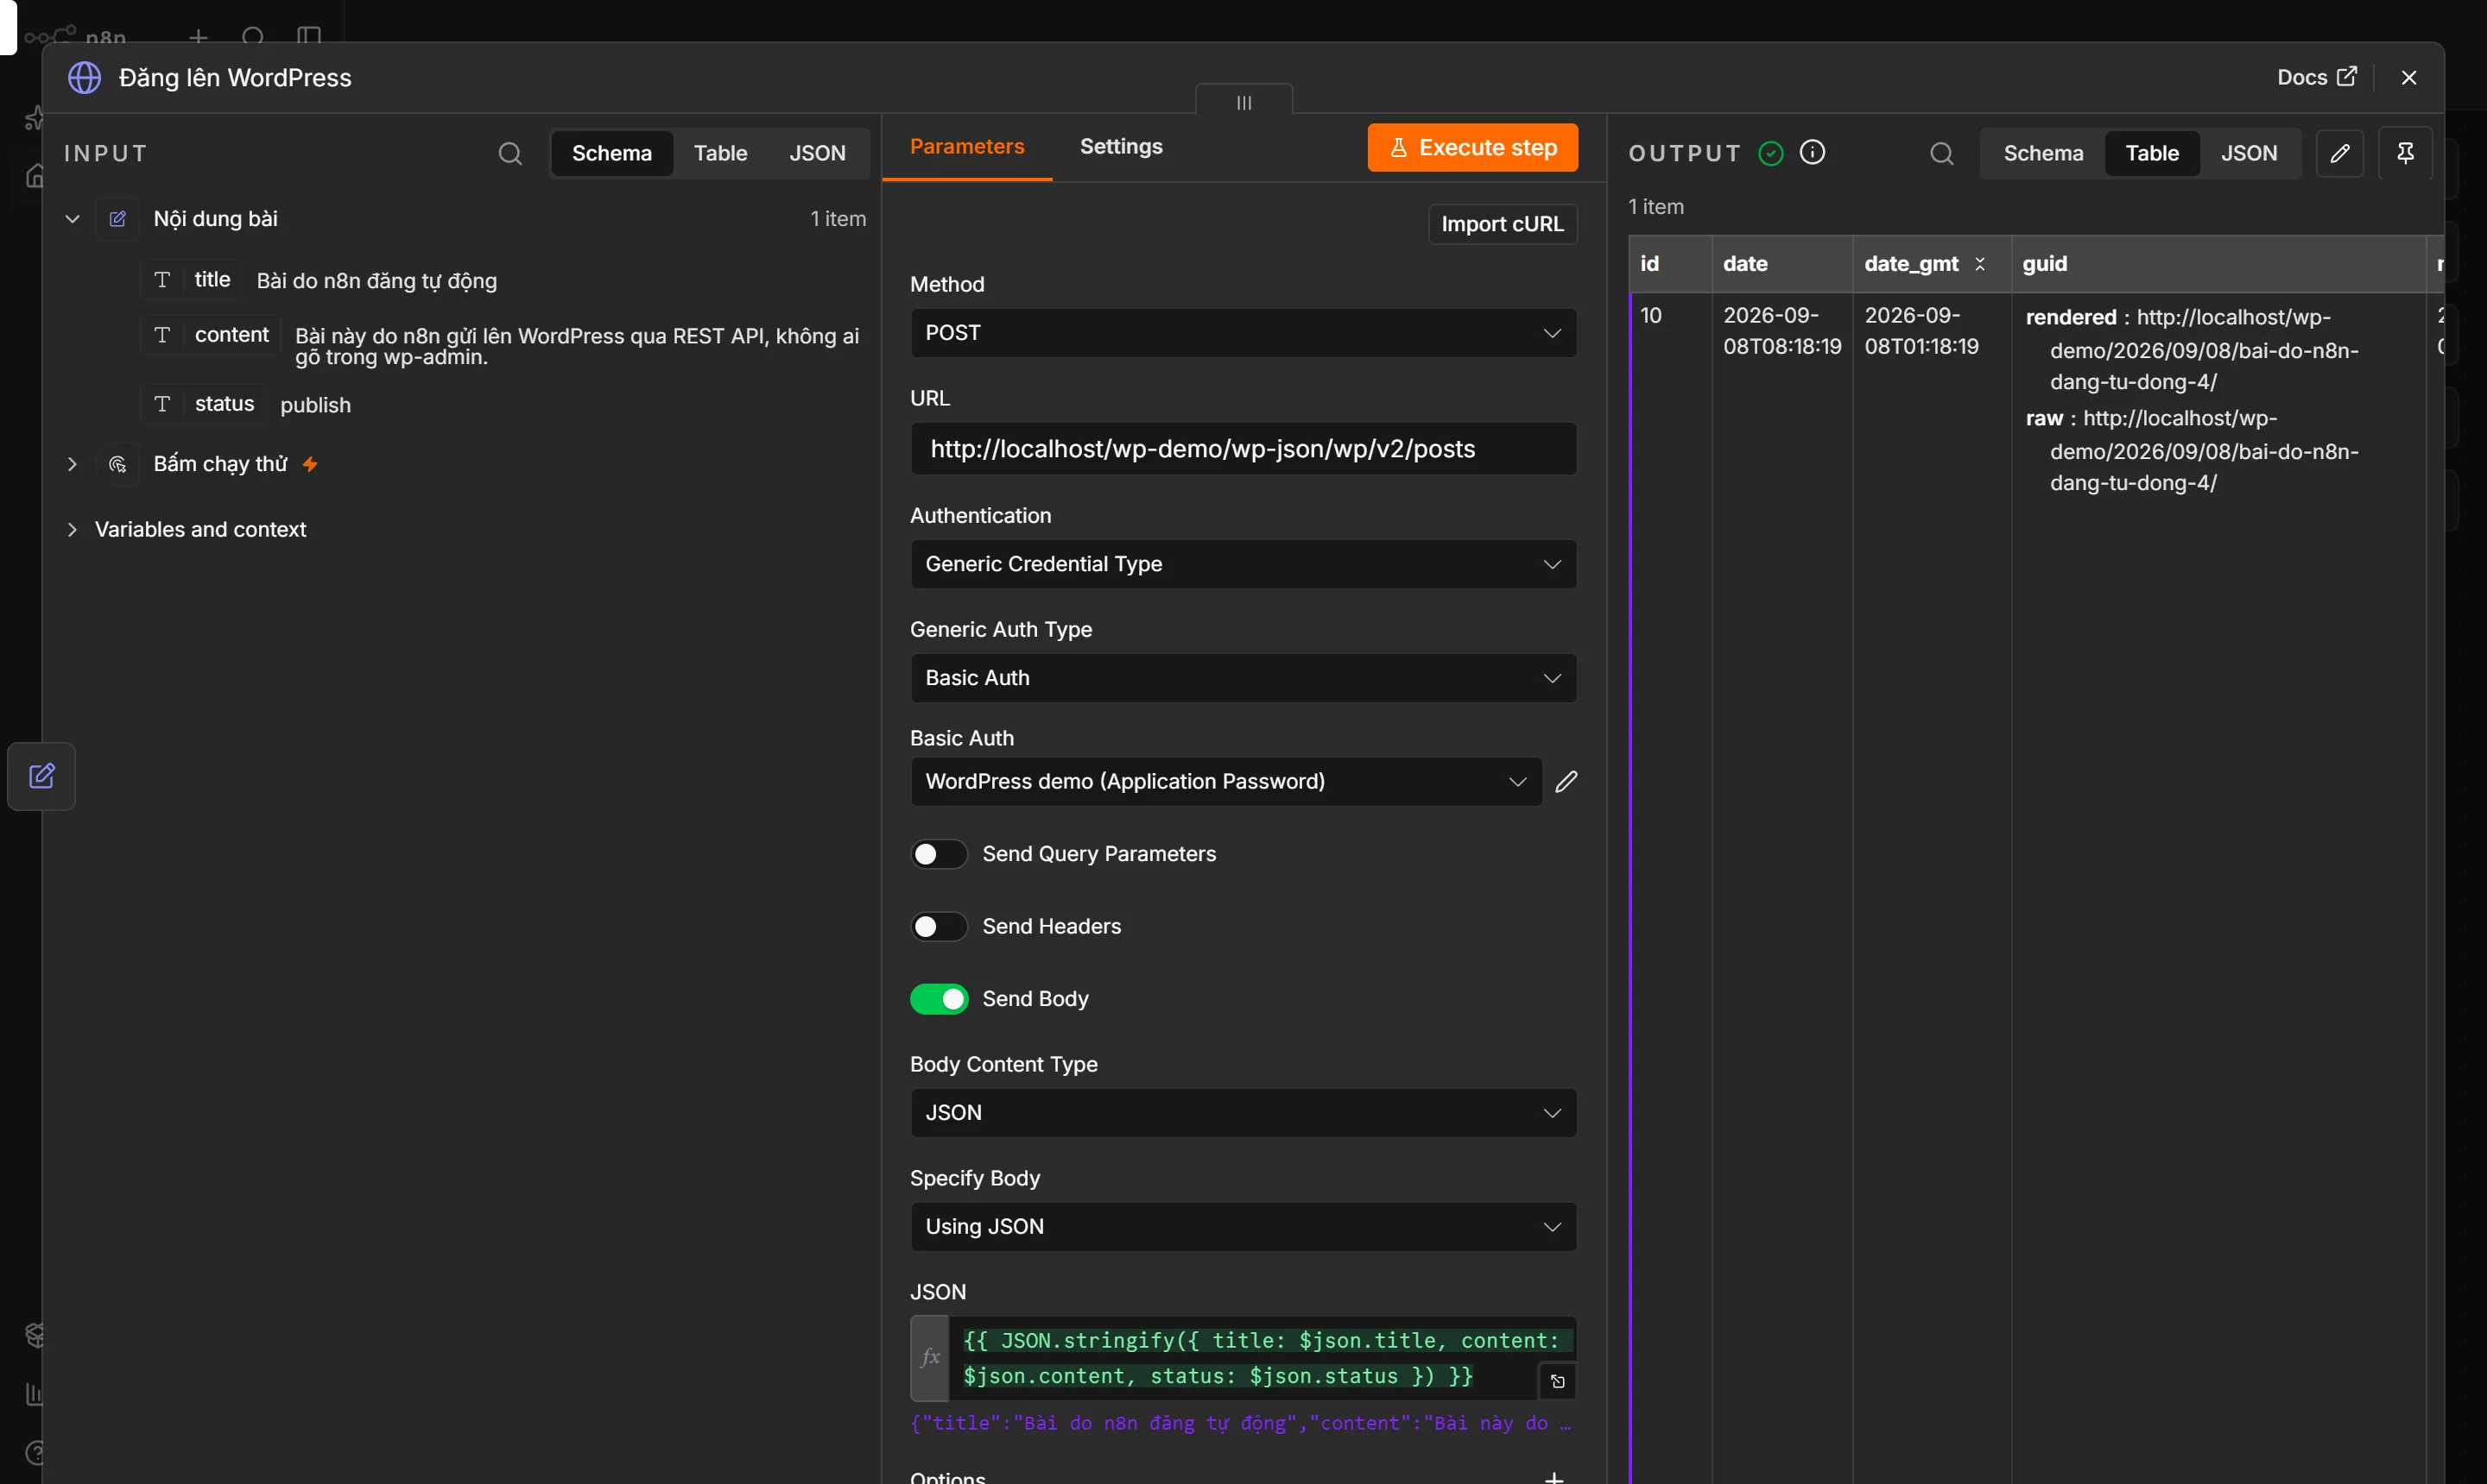
Task: Click the globe icon beside the node title
Action: pyautogui.click(x=84, y=77)
